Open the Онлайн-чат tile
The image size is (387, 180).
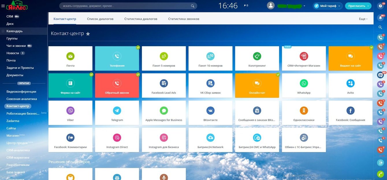click(x=257, y=86)
